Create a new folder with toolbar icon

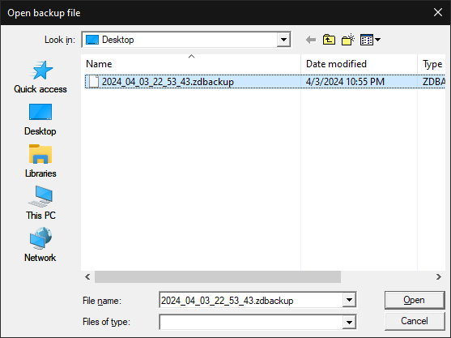(348, 40)
